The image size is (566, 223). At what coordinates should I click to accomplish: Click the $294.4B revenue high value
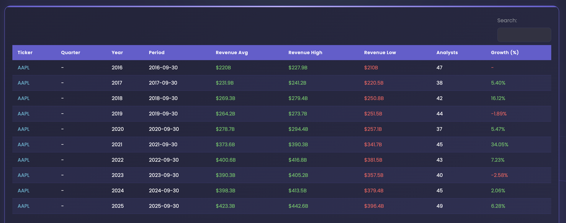(298, 129)
